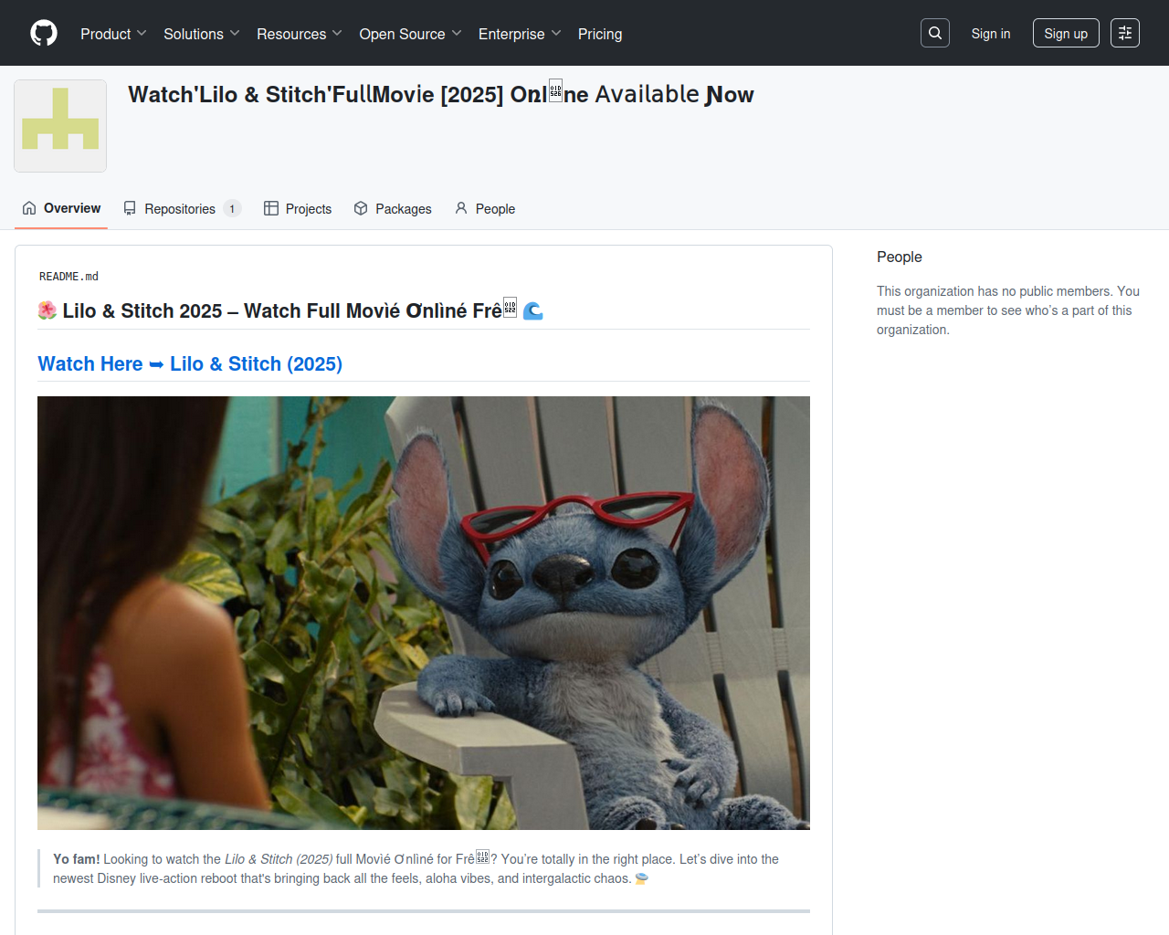
Task: Click the Stitch movie image
Action: click(424, 613)
